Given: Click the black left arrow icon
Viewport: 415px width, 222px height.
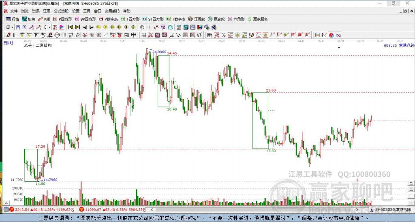Looking at the screenshot, I should coord(84,27).
